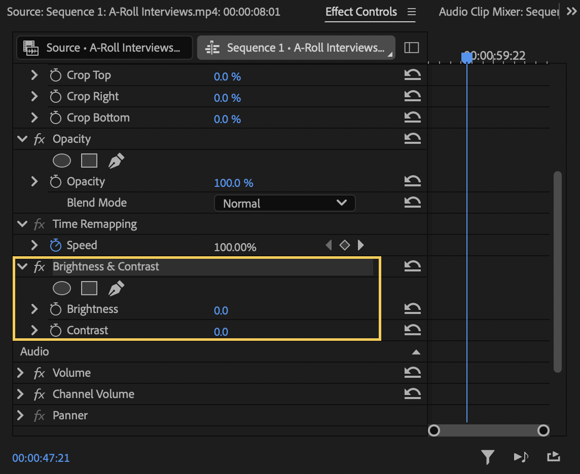This screenshot has width=580, height=474.
Task: Toggle the Opacity effect fx switch
Action: (x=39, y=139)
